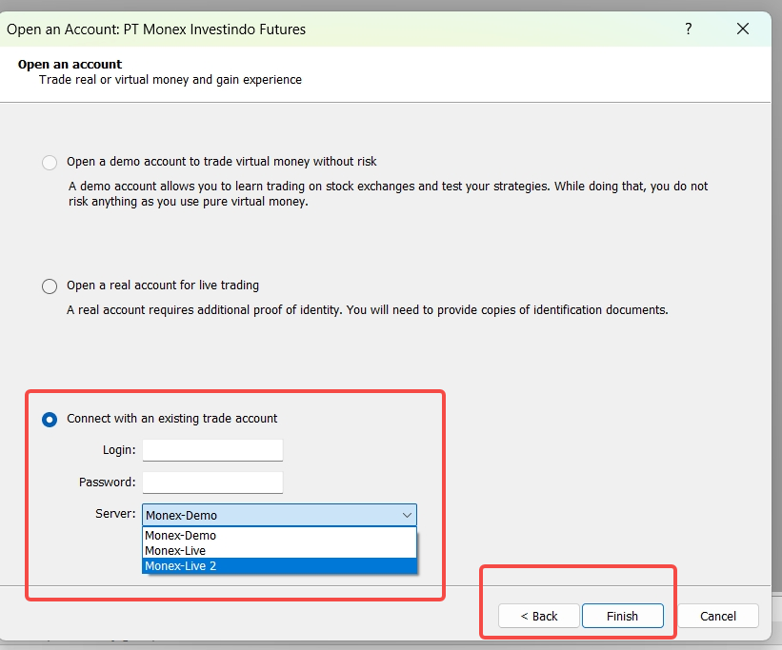
Task: Select the demo account radio option
Action: click(50, 163)
